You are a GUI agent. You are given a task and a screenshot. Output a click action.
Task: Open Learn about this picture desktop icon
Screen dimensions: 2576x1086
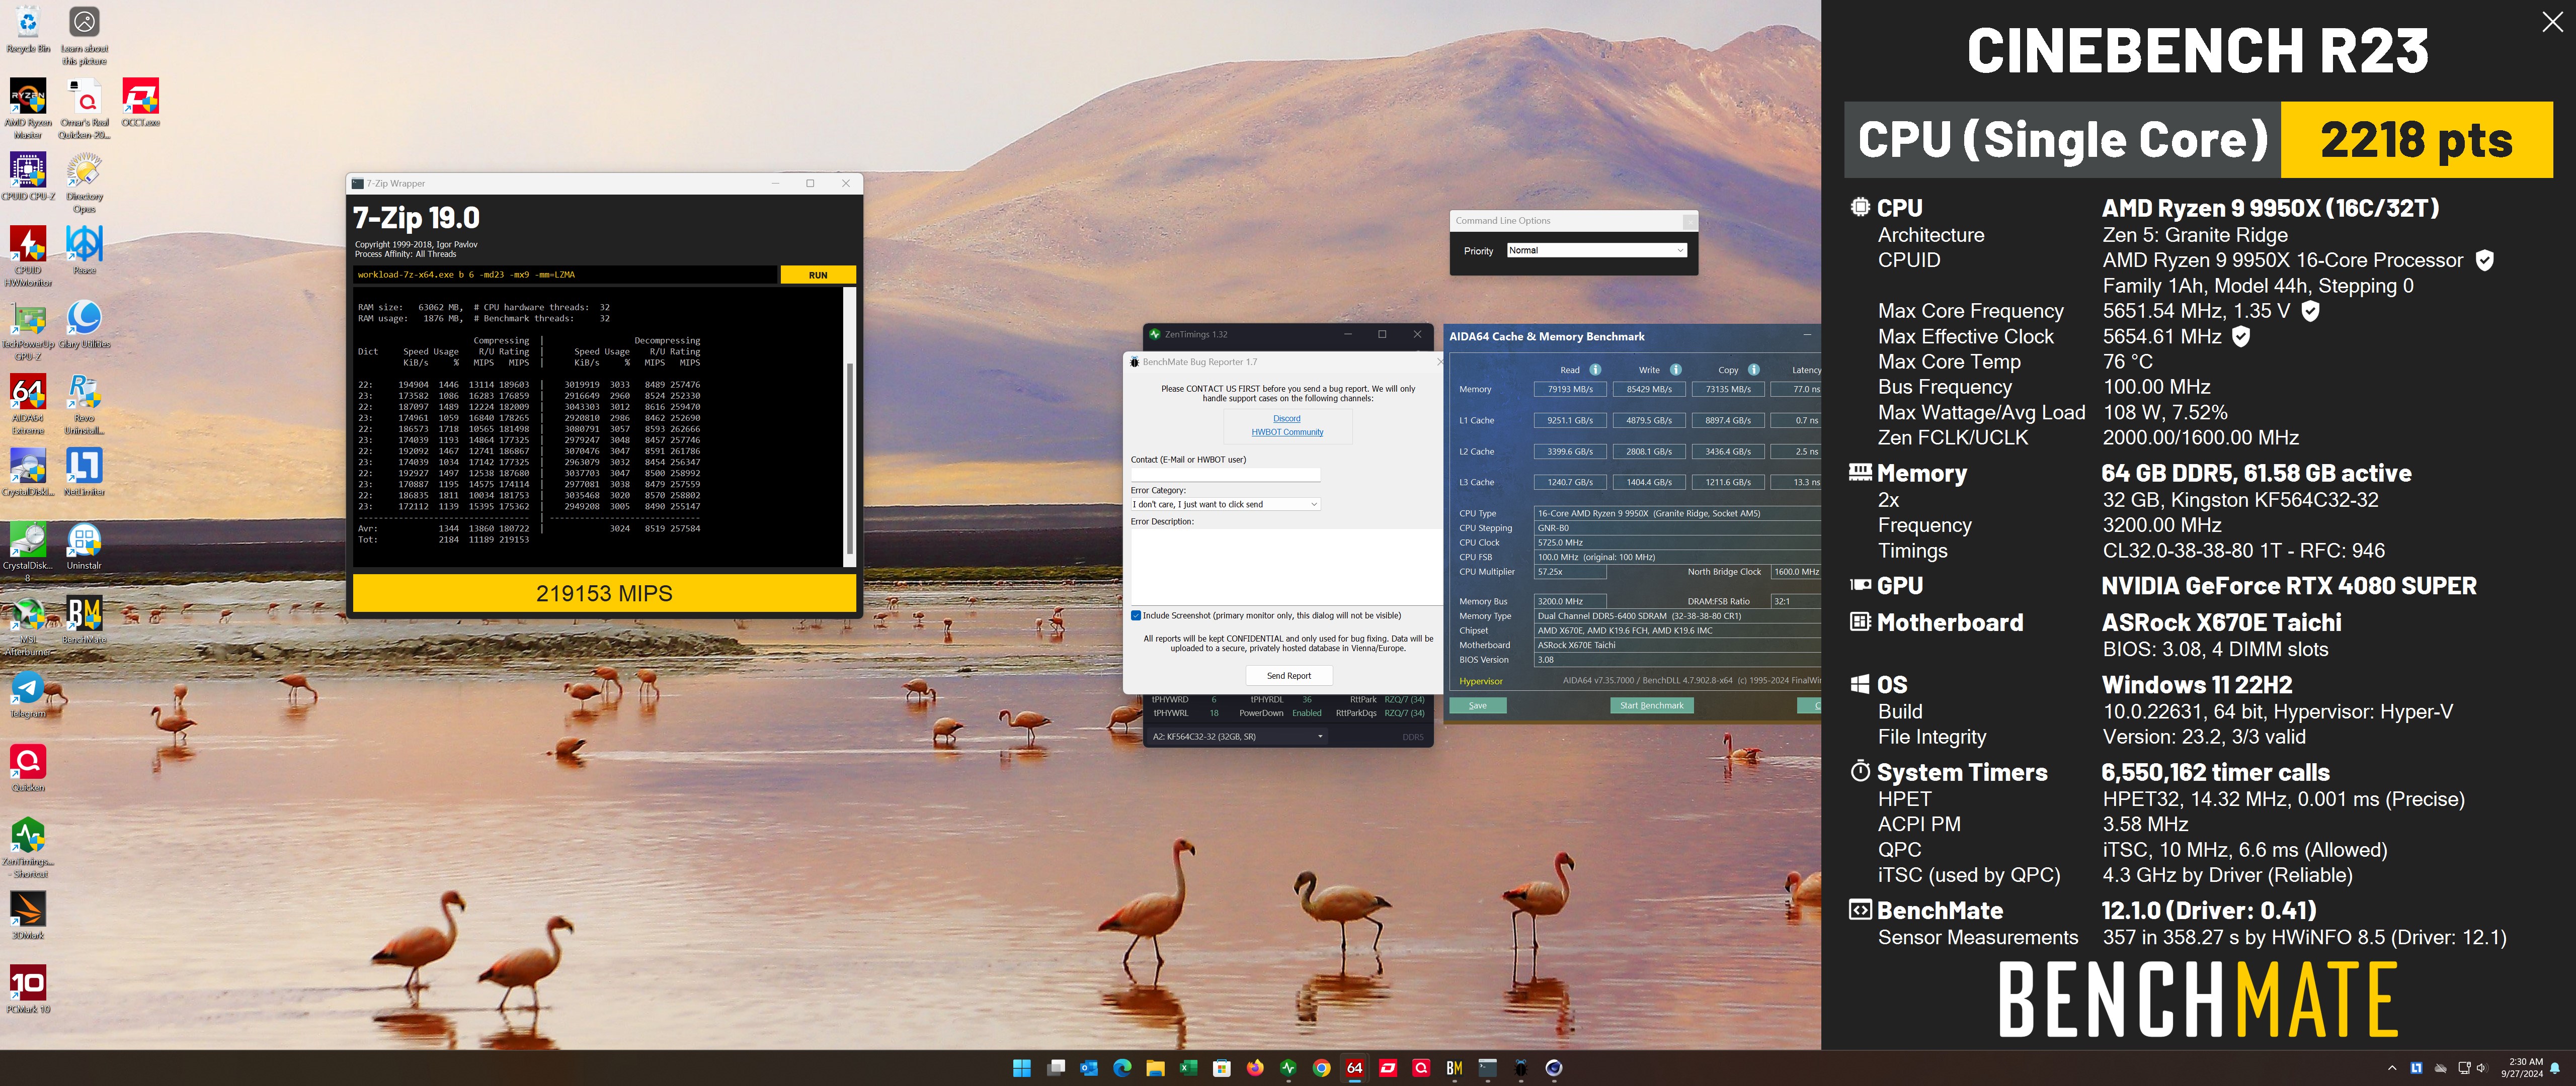[84, 35]
